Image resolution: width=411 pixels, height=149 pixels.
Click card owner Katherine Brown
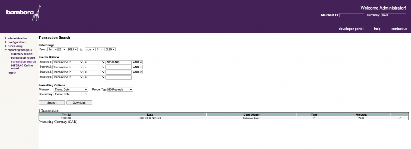[252, 118]
